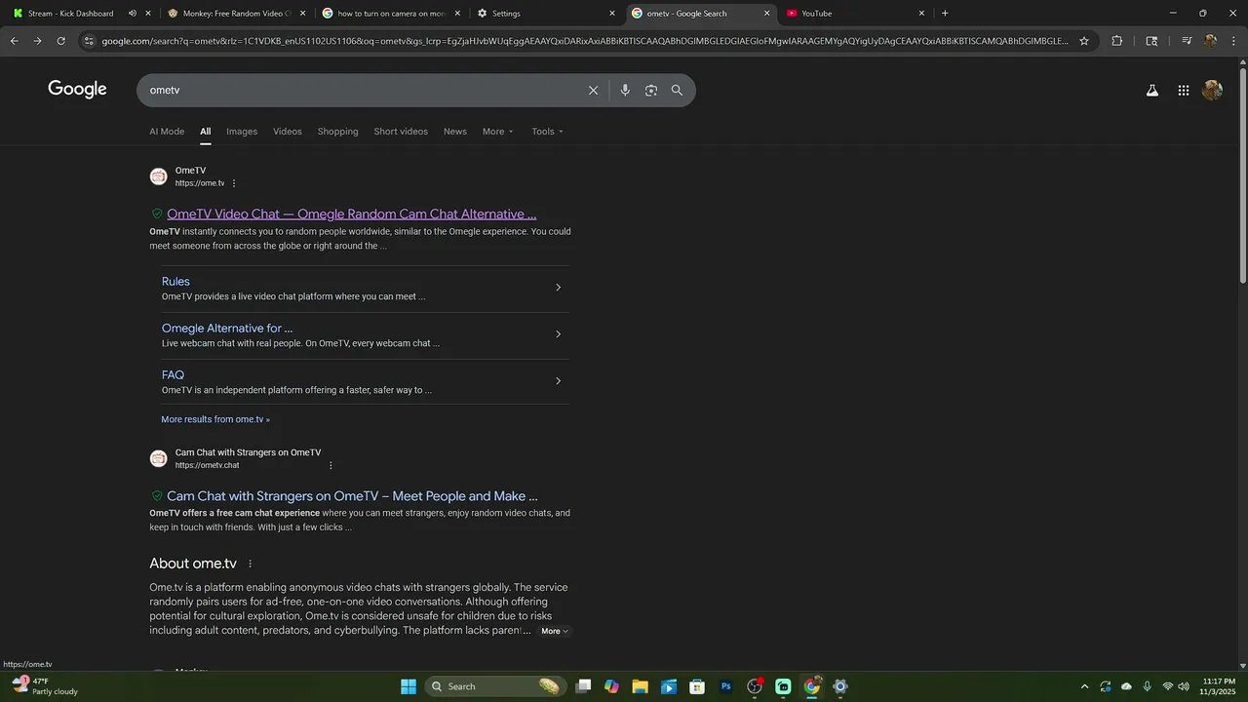Click the browser forward arrow
The width and height of the screenshot is (1248, 702).
click(37, 41)
